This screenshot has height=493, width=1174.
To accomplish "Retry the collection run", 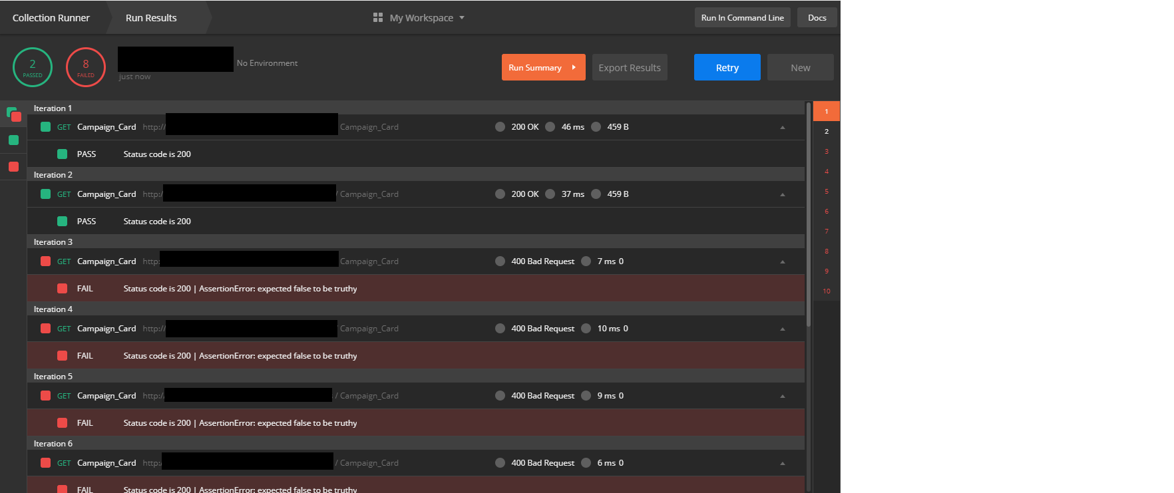I will click(x=727, y=67).
